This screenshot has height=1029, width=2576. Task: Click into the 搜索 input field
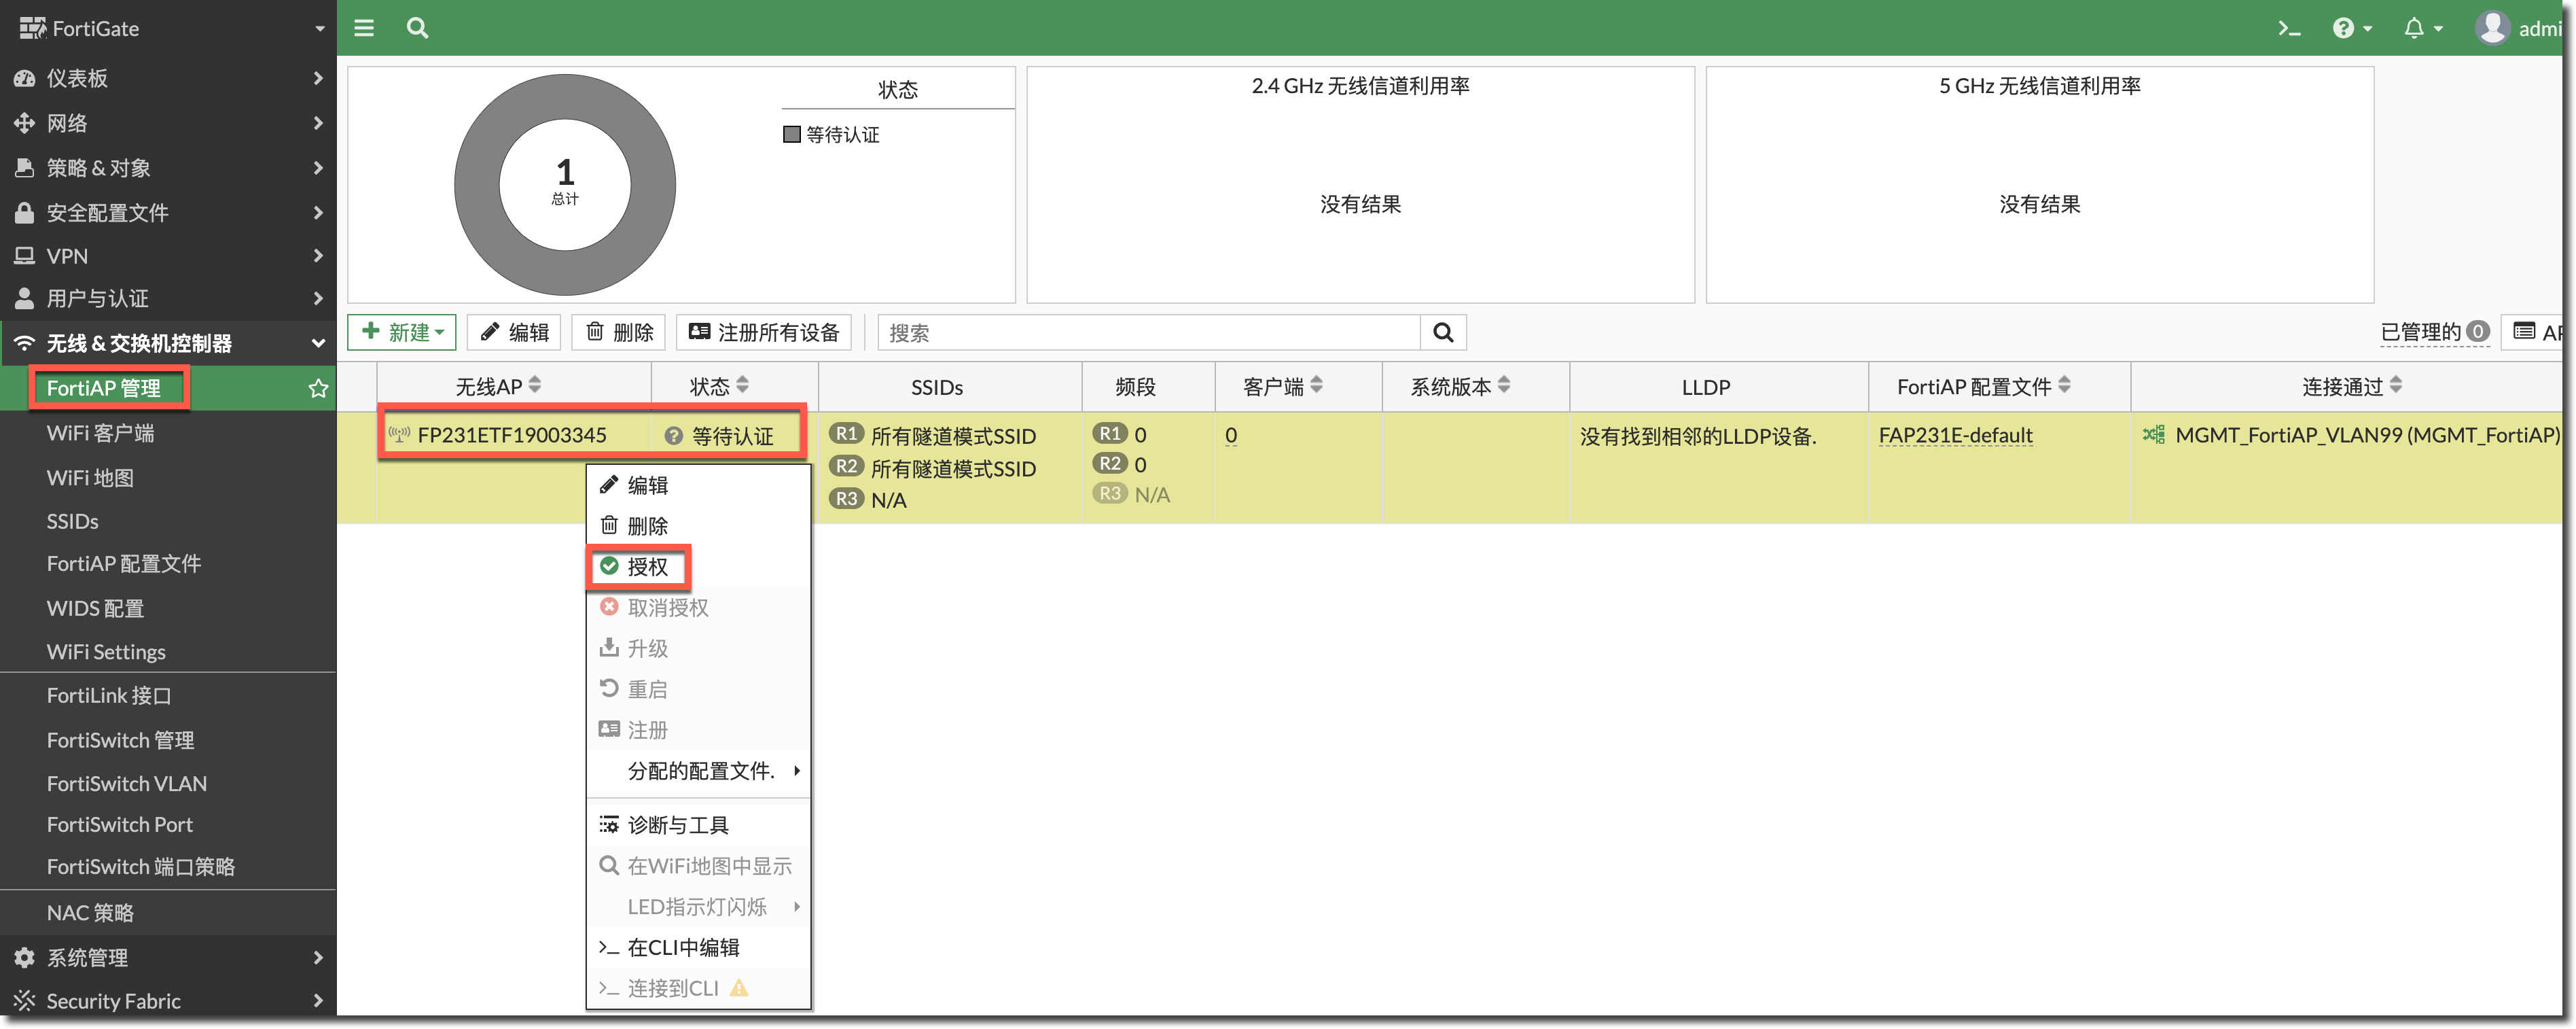click(x=1148, y=332)
